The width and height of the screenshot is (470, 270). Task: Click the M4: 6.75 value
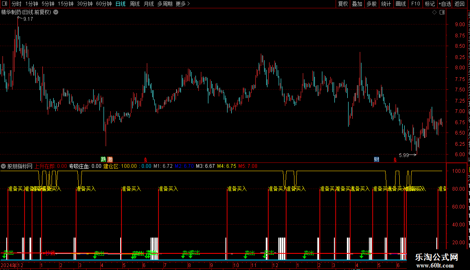click(x=227, y=166)
